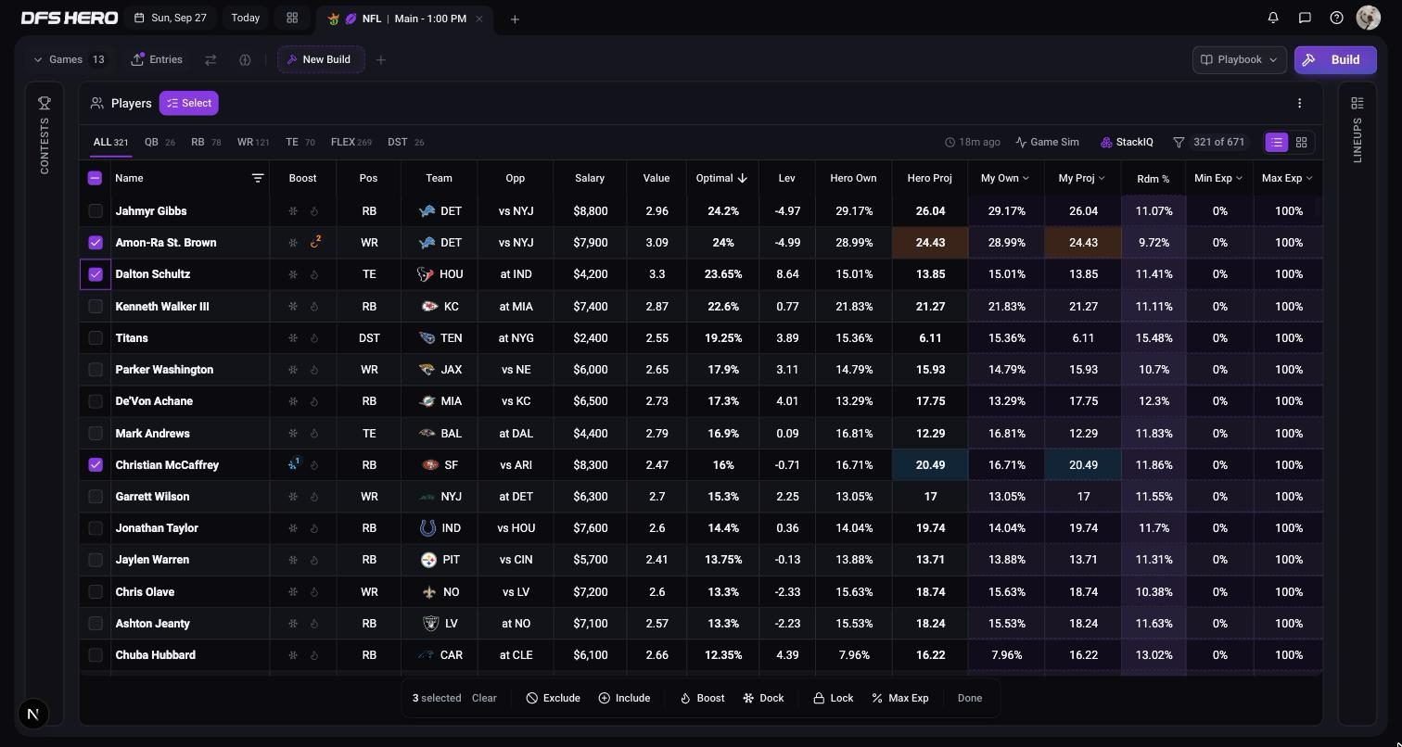Open the My Proj column dropdown
The image size is (1402, 747).
coord(1081,178)
